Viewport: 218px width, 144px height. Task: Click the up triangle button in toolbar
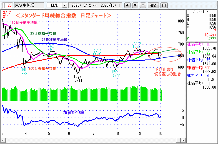click(127, 5)
